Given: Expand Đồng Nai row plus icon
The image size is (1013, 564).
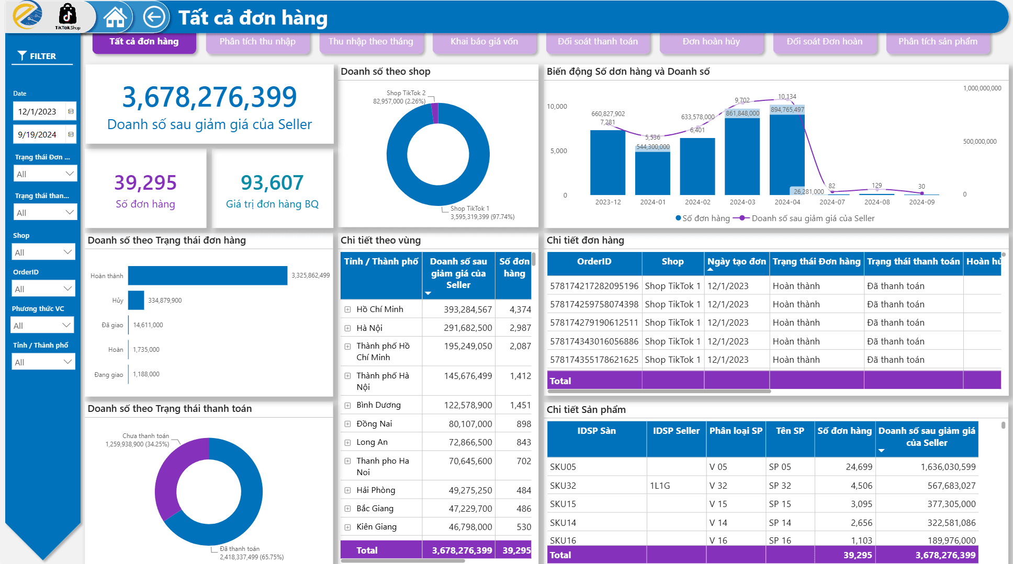Looking at the screenshot, I should tap(347, 424).
